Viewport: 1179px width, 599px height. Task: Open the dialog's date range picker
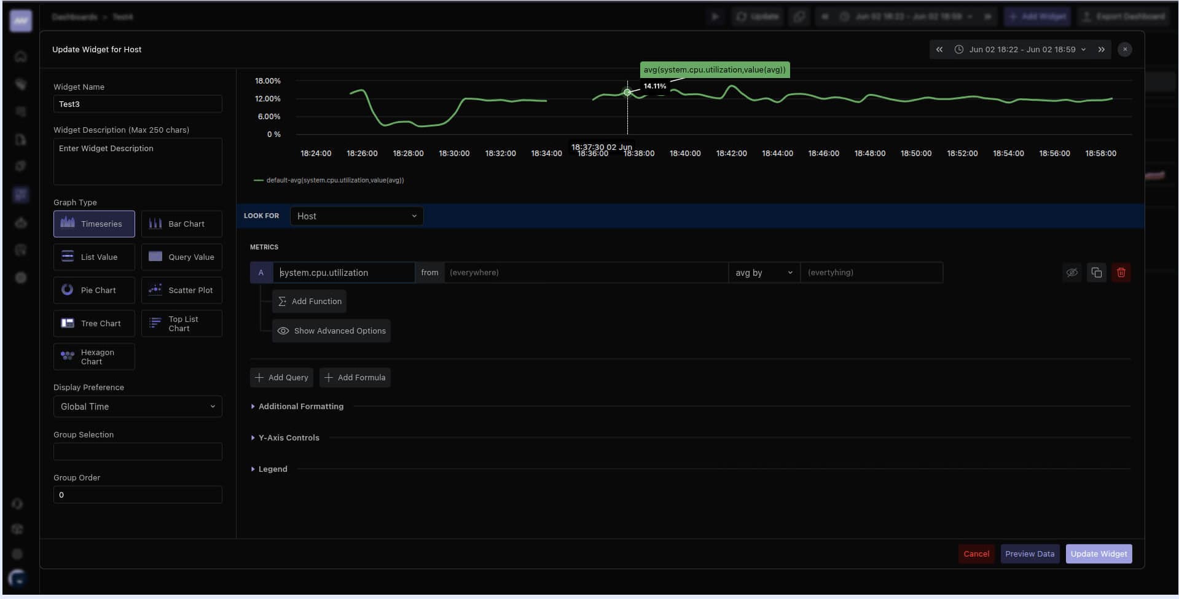1020,49
